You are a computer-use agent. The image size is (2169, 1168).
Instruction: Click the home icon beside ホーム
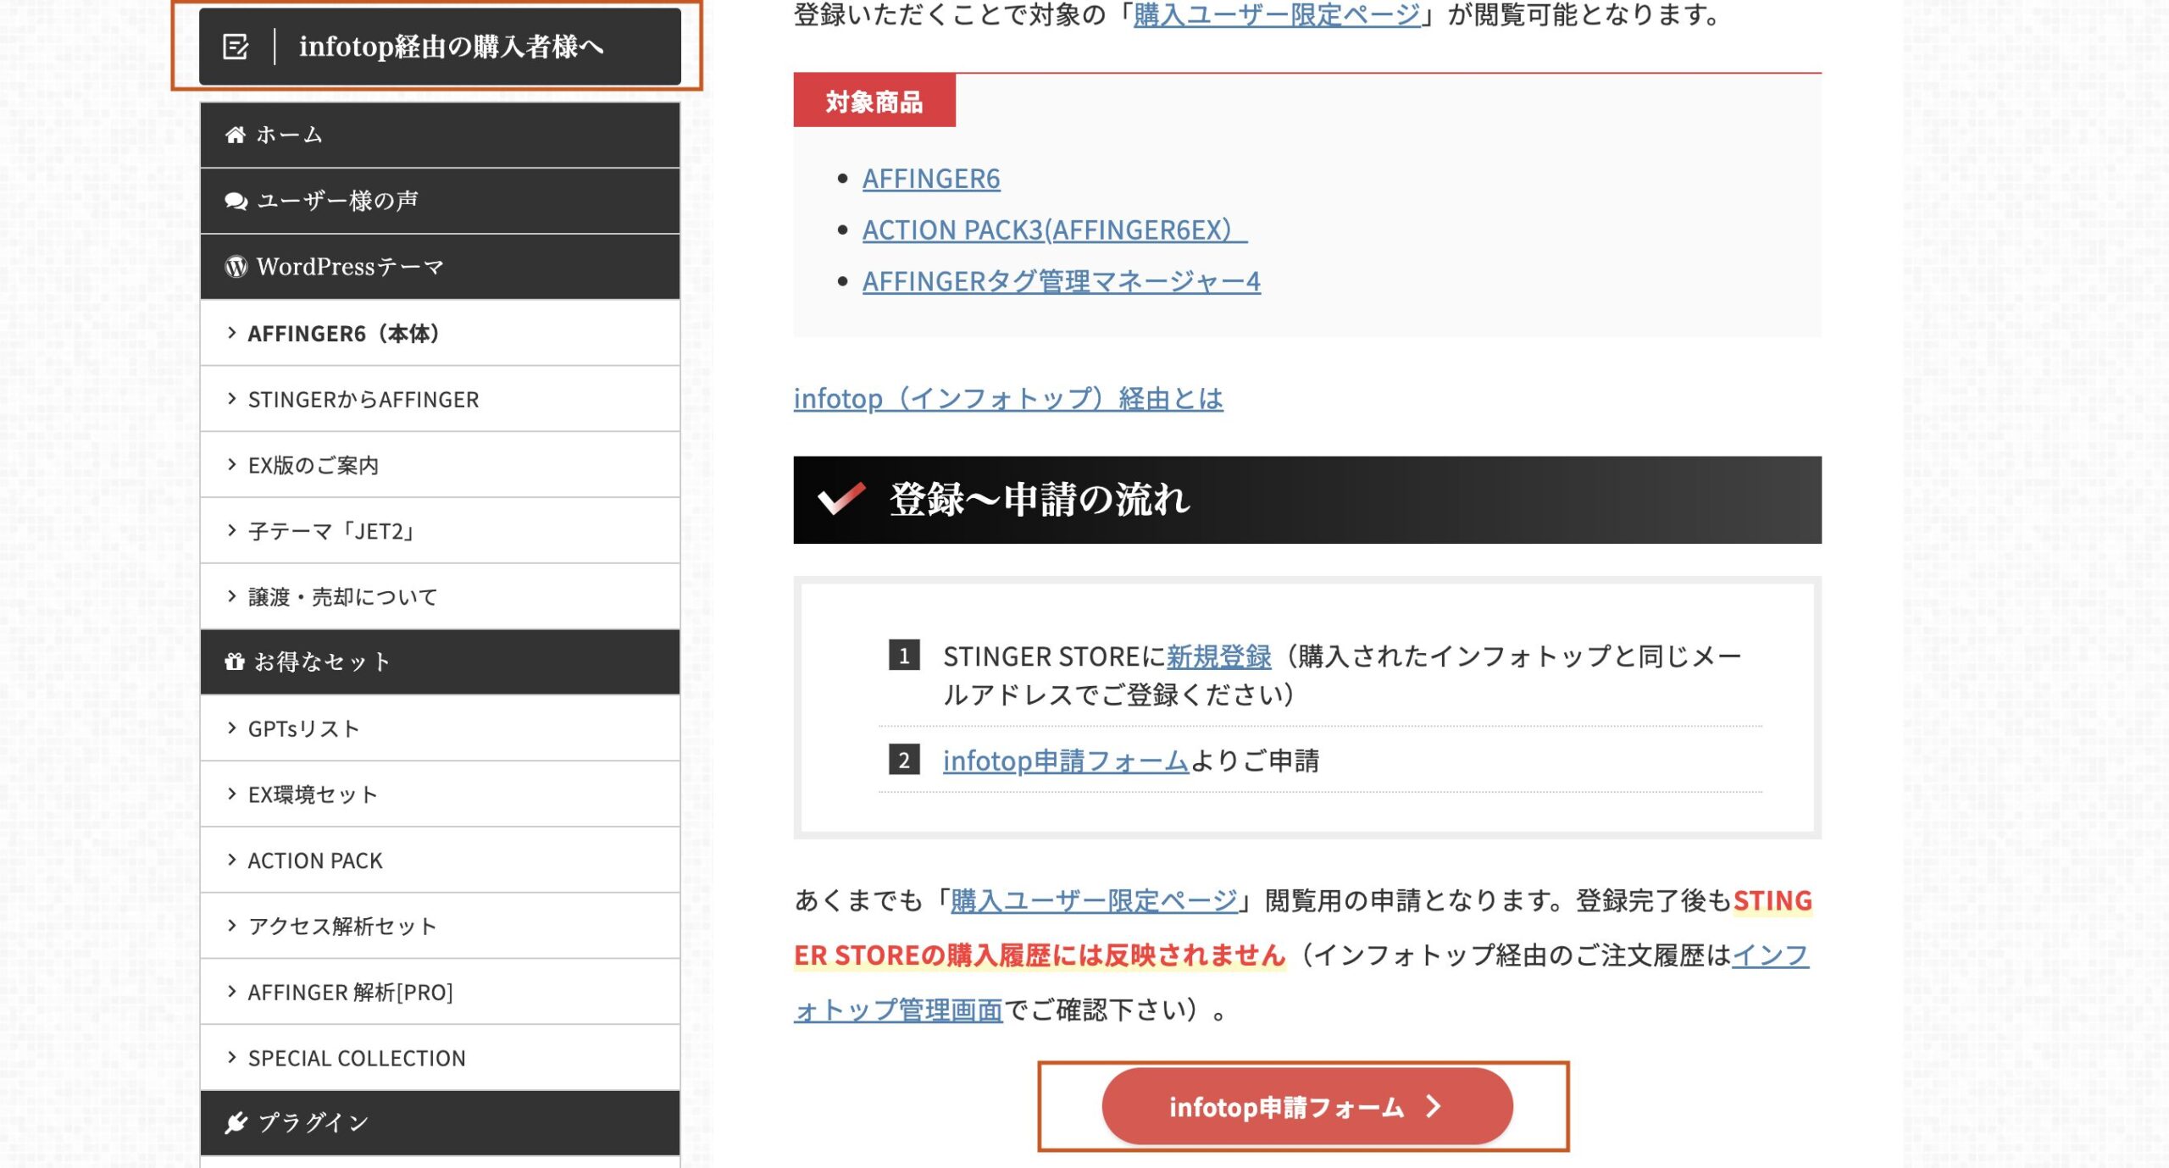[x=235, y=135]
